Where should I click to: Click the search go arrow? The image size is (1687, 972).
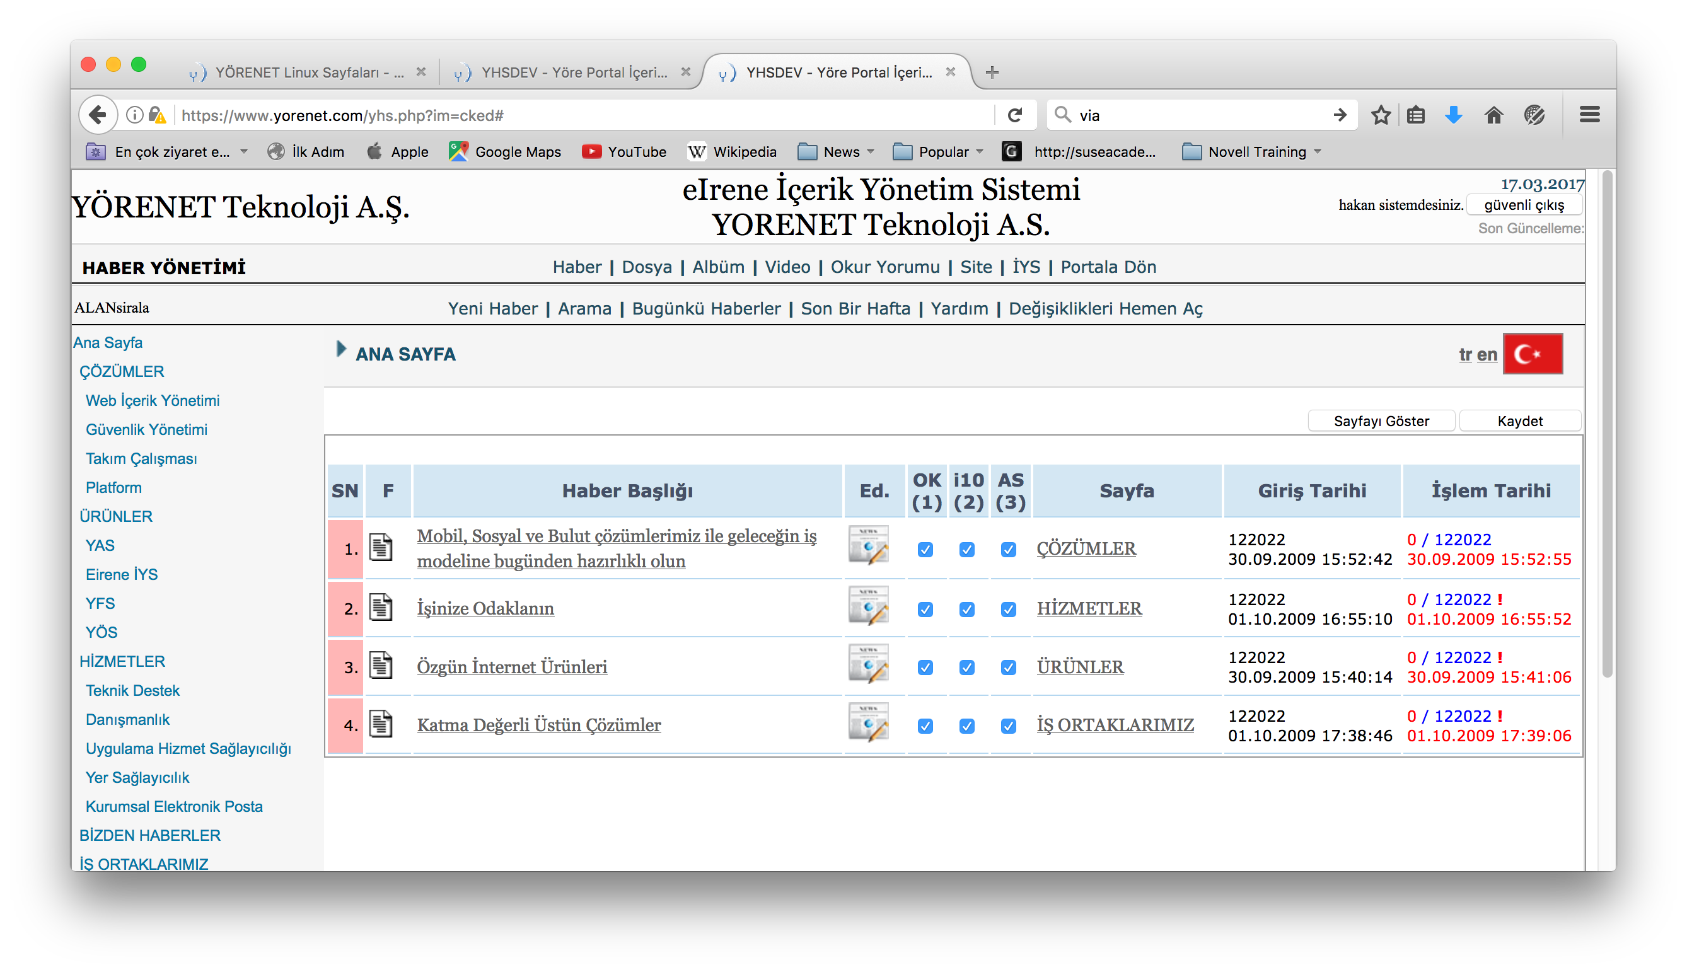pos(1339,115)
